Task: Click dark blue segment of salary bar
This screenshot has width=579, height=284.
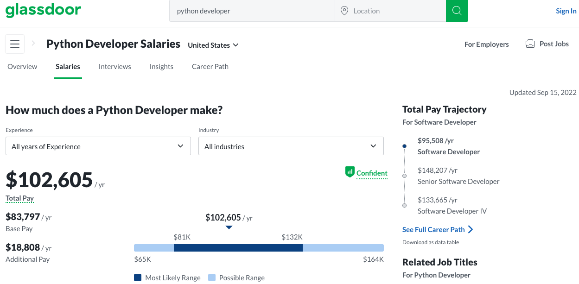Action: click(238, 248)
